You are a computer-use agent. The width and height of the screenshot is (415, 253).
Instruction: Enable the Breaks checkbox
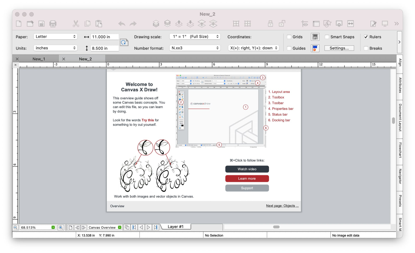pyautogui.click(x=366, y=48)
